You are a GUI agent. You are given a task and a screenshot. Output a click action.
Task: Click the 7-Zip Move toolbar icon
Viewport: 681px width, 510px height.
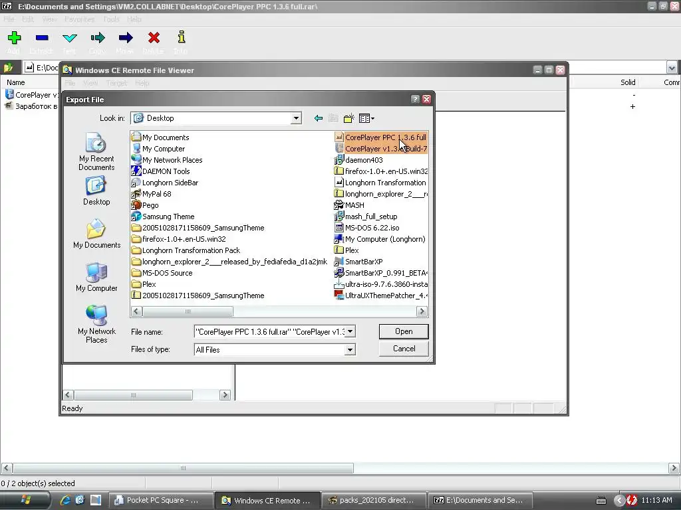coord(126,38)
